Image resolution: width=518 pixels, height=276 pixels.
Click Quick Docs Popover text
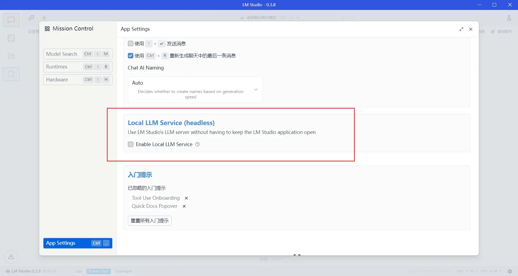click(x=155, y=206)
